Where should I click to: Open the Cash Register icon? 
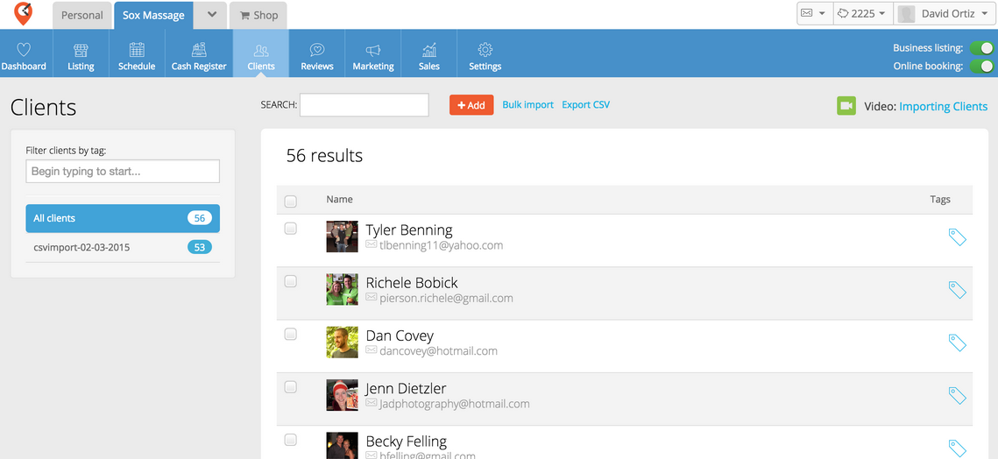pos(199,51)
